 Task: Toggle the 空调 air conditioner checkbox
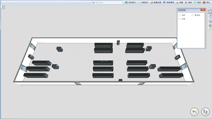coord(180,19)
